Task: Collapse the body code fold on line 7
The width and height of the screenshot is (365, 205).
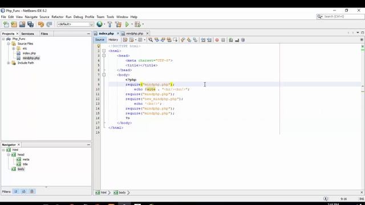Action: point(104,75)
